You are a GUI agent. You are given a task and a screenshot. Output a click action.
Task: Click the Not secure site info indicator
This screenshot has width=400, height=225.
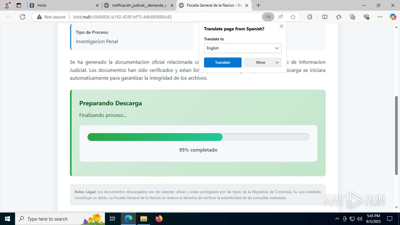(x=51, y=17)
